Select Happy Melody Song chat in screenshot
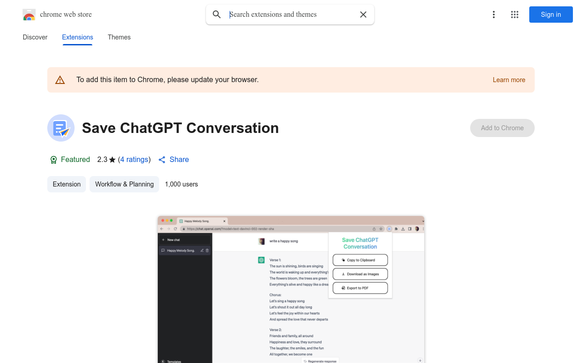 185,250
